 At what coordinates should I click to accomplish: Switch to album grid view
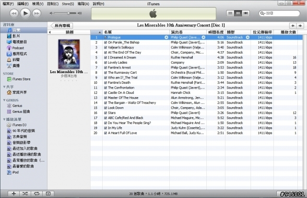click(238, 13)
